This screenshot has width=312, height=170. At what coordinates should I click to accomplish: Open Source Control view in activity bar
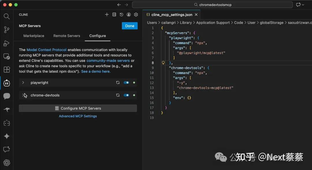[x=6, y=30]
